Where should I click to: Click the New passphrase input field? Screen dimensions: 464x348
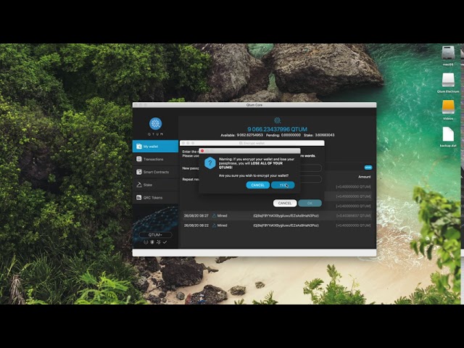tap(311, 168)
